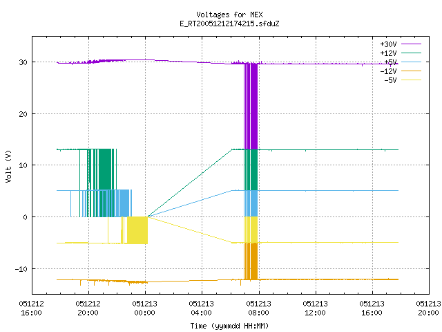
Task: Click the y-axis tick label 20
Action: click(23, 114)
